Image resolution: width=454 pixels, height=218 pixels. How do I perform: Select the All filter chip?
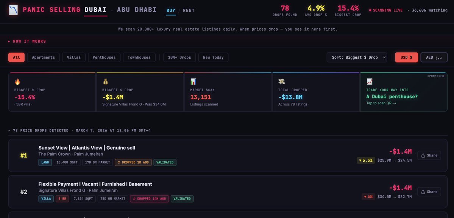point(17,57)
